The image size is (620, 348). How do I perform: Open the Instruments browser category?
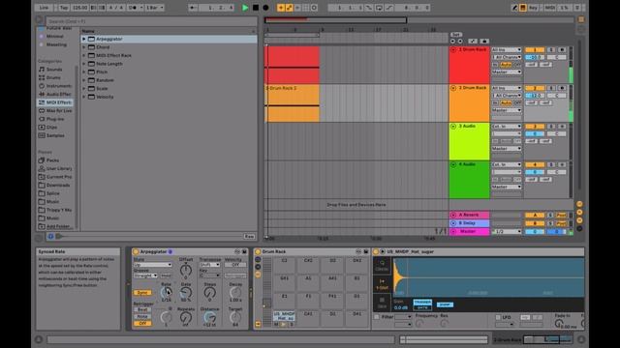pyautogui.click(x=55, y=86)
